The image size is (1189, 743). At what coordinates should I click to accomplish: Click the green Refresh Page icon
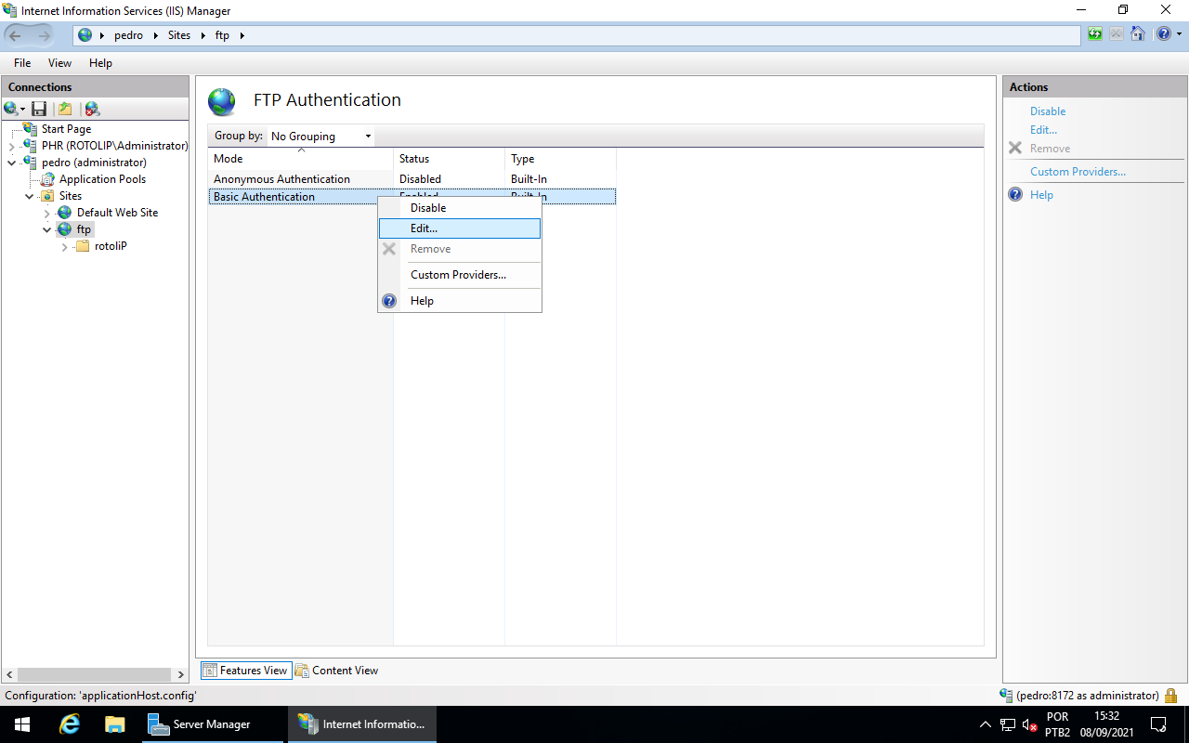pos(1095,34)
